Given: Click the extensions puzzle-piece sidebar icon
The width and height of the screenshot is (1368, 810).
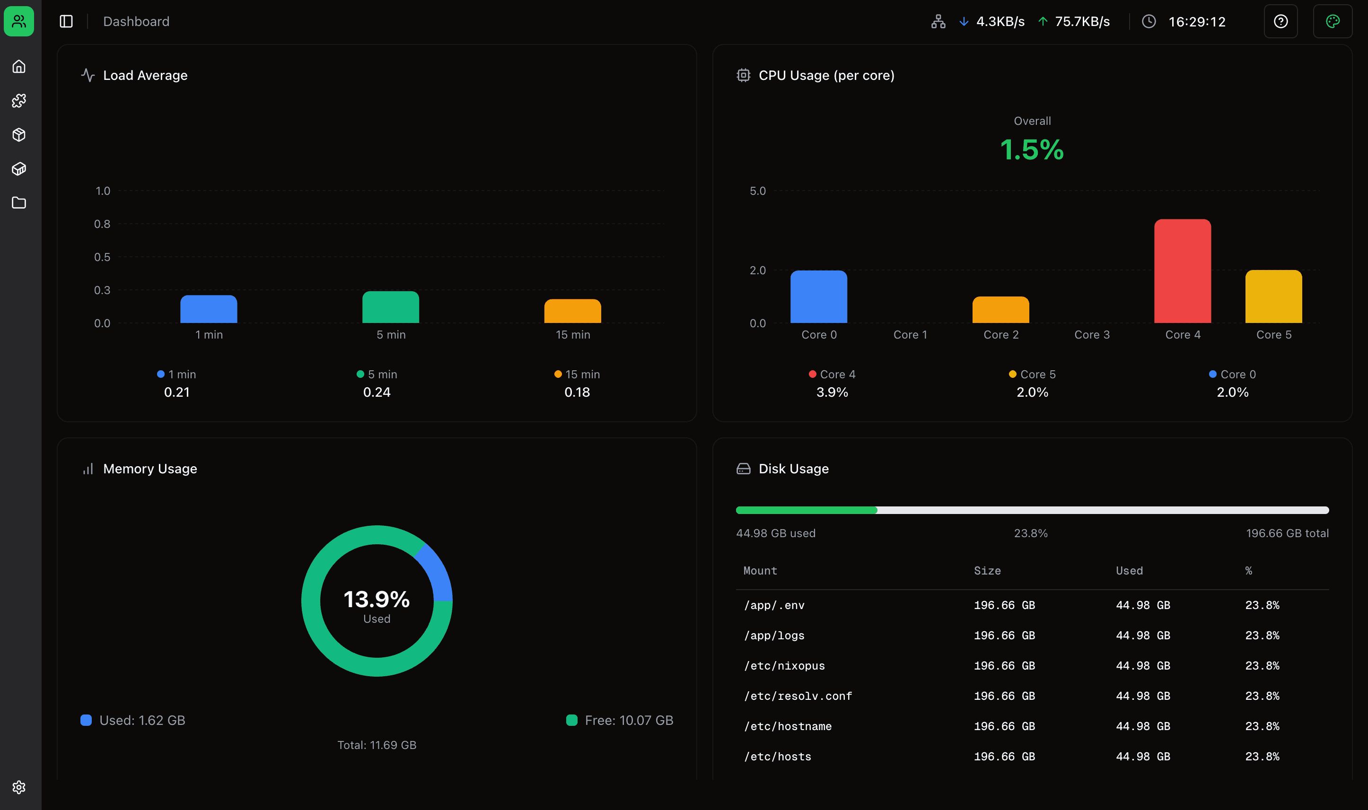Looking at the screenshot, I should [18, 100].
